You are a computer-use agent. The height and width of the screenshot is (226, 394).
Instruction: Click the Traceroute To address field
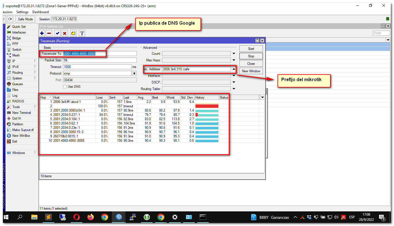[x=100, y=54]
